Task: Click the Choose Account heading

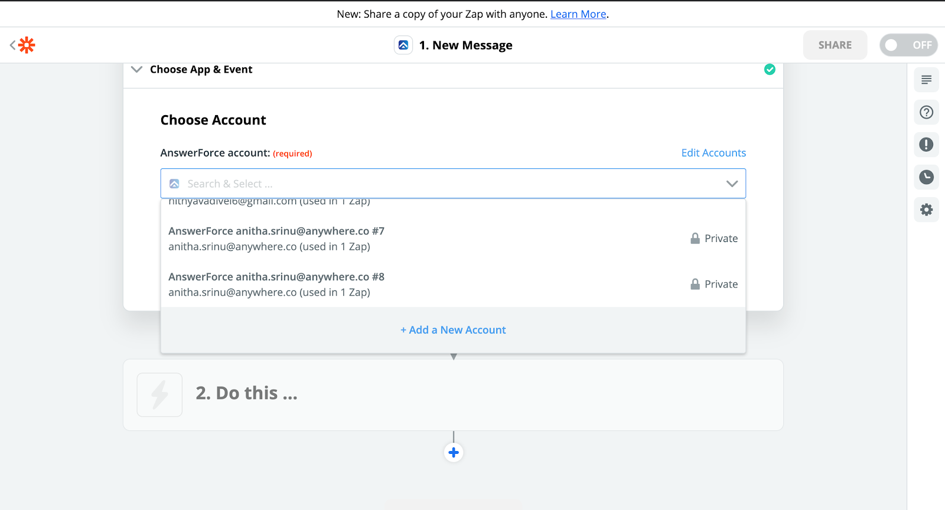Action: 213,120
